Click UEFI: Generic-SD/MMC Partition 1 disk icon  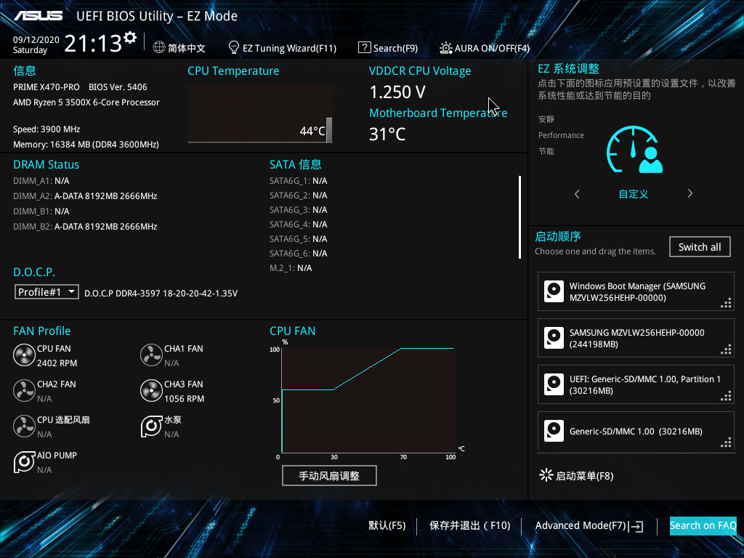(554, 384)
